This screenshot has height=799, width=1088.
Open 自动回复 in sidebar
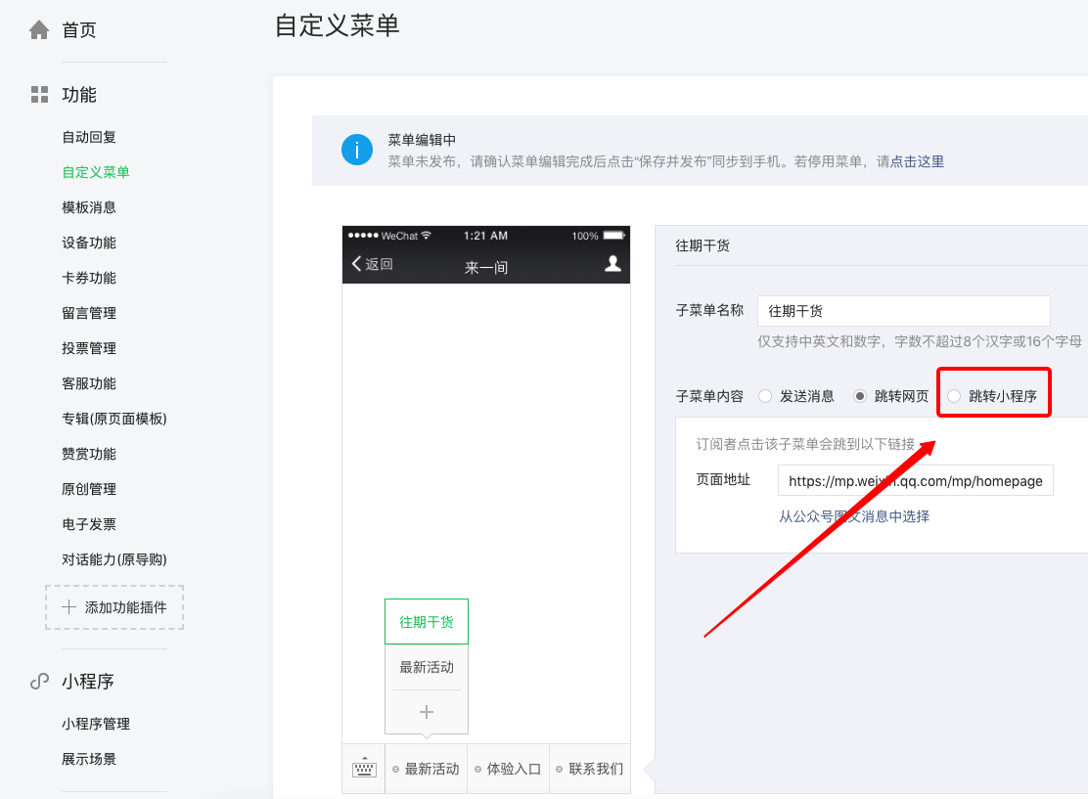(89, 137)
